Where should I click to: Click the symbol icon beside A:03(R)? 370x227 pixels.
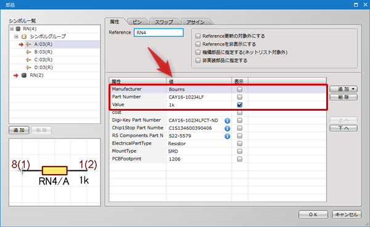pyautogui.click(x=28, y=44)
